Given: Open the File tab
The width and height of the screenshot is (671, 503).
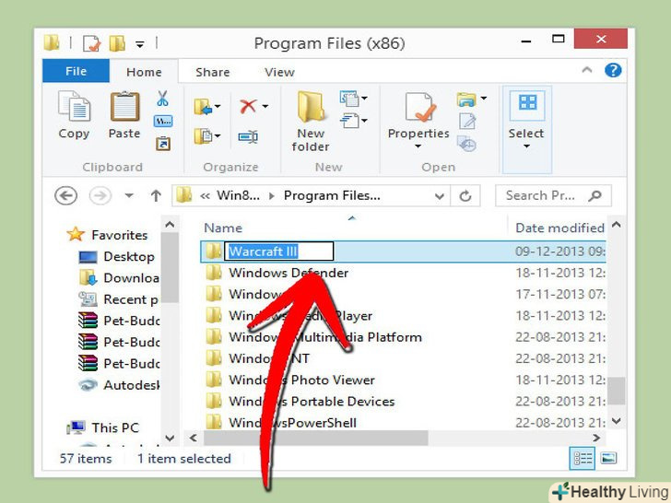Looking at the screenshot, I should click(x=77, y=71).
